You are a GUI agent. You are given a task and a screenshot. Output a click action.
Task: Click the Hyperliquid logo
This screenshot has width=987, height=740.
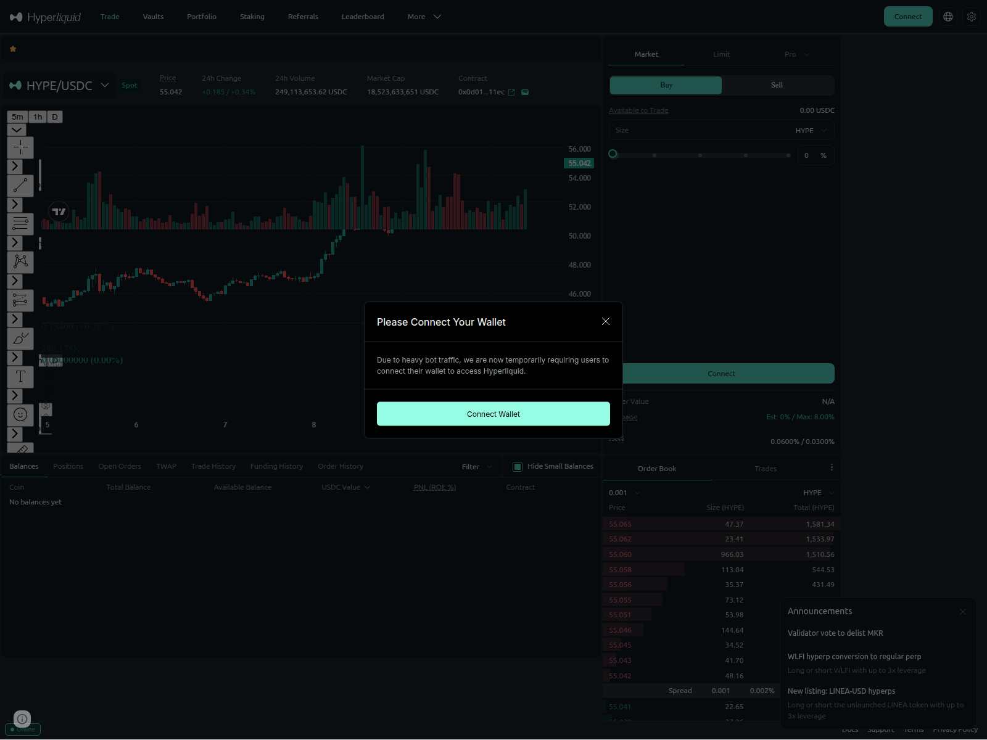46,17
